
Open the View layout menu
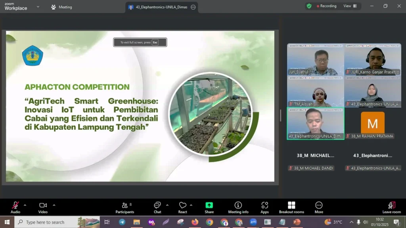pos(348,6)
